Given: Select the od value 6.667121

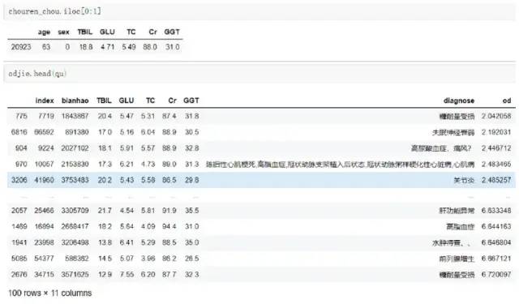Looking at the screenshot, I should [x=496, y=259].
